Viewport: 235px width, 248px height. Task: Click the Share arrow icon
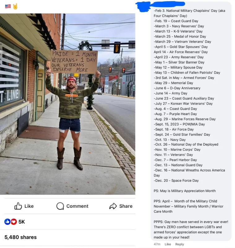pyautogui.click(x=113, y=206)
